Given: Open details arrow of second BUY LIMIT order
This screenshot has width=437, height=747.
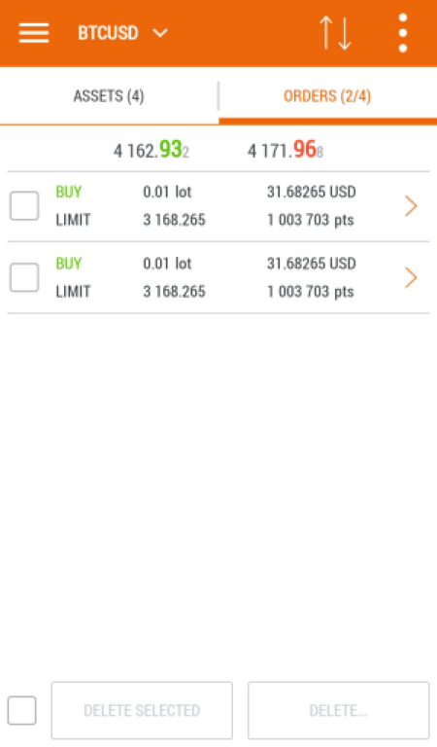Looking at the screenshot, I should pos(411,277).
